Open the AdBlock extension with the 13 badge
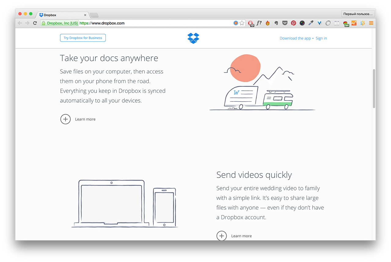 point(250,23)
